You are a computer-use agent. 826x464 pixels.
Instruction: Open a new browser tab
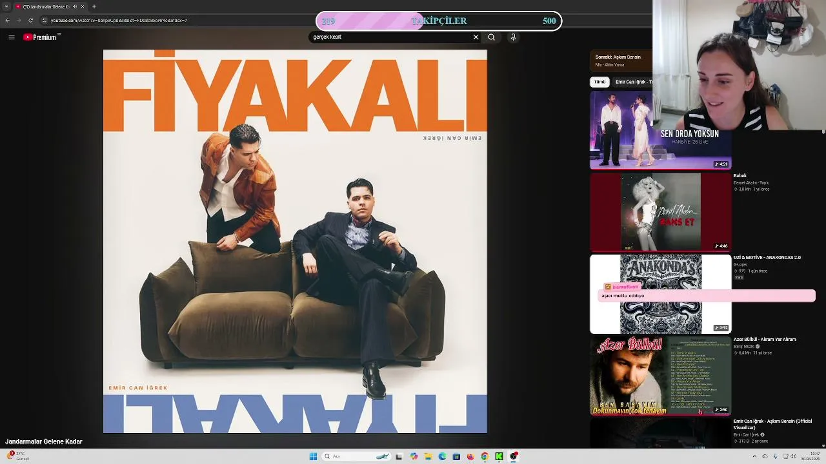(x=94, y=6)
